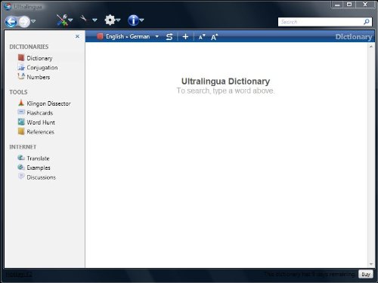Click the Klingon Dissector triangle icon

[21, 103]
